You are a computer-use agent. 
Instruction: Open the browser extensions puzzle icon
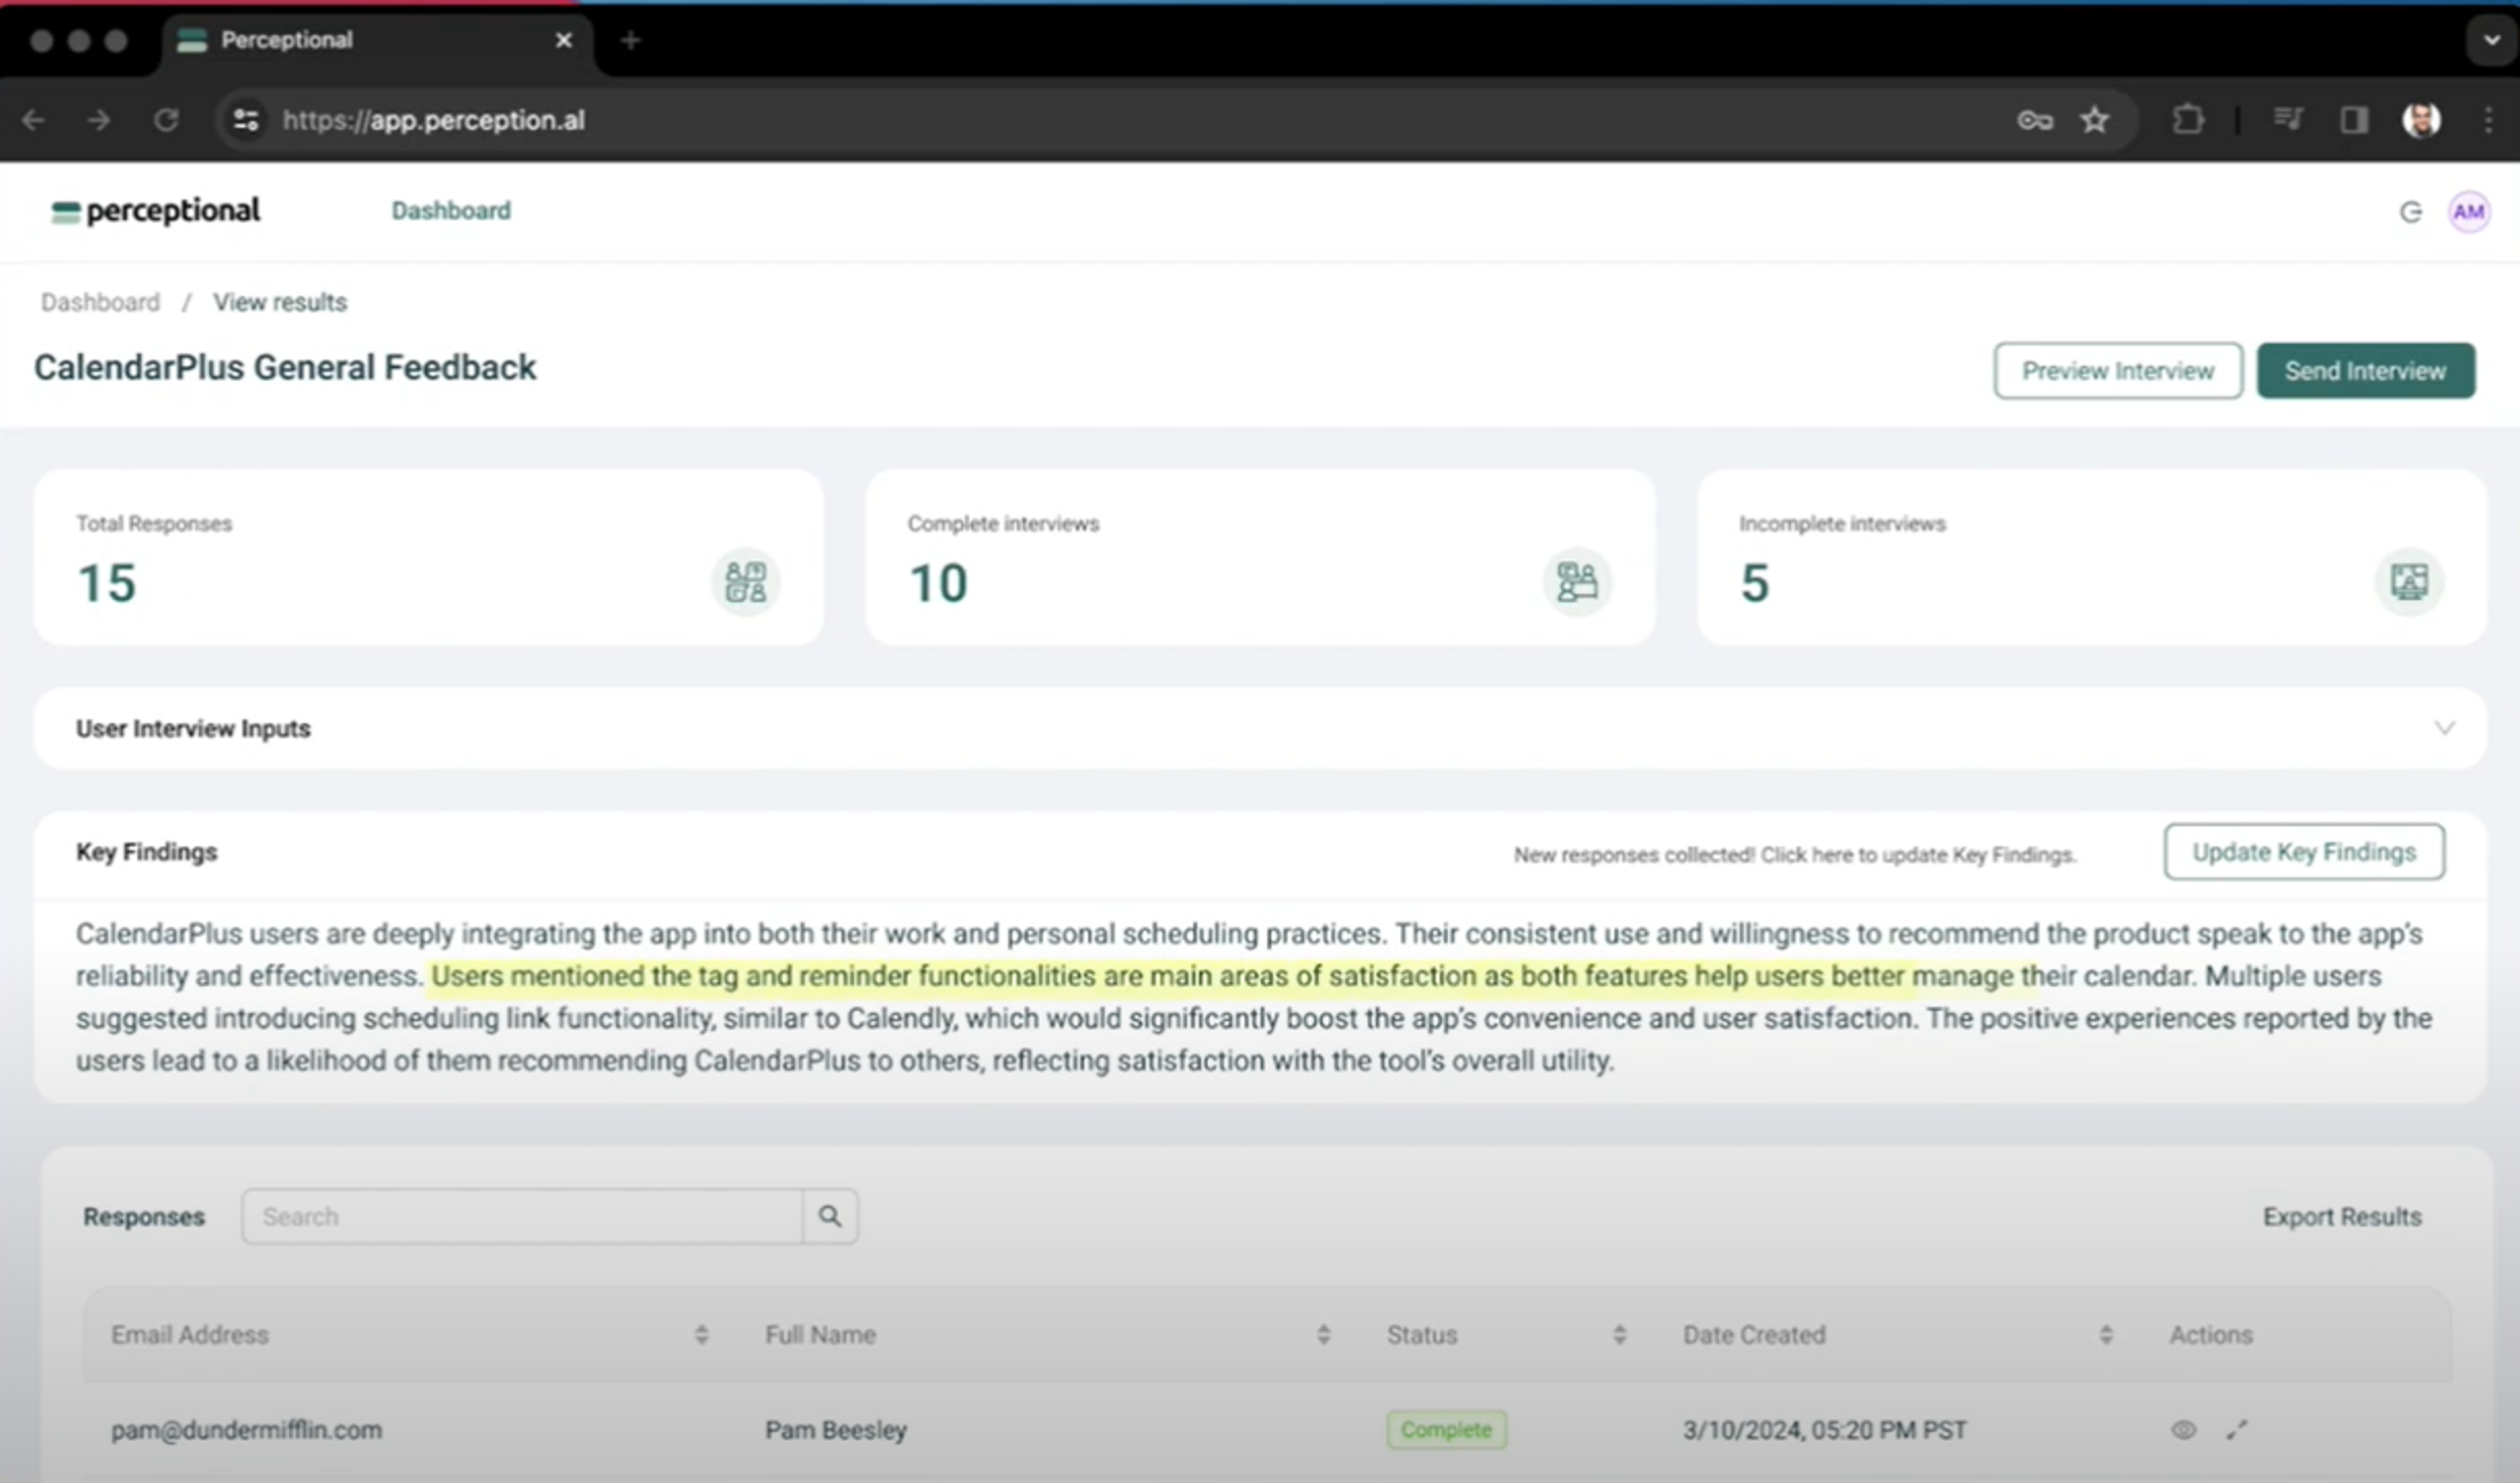point(2188,120)
